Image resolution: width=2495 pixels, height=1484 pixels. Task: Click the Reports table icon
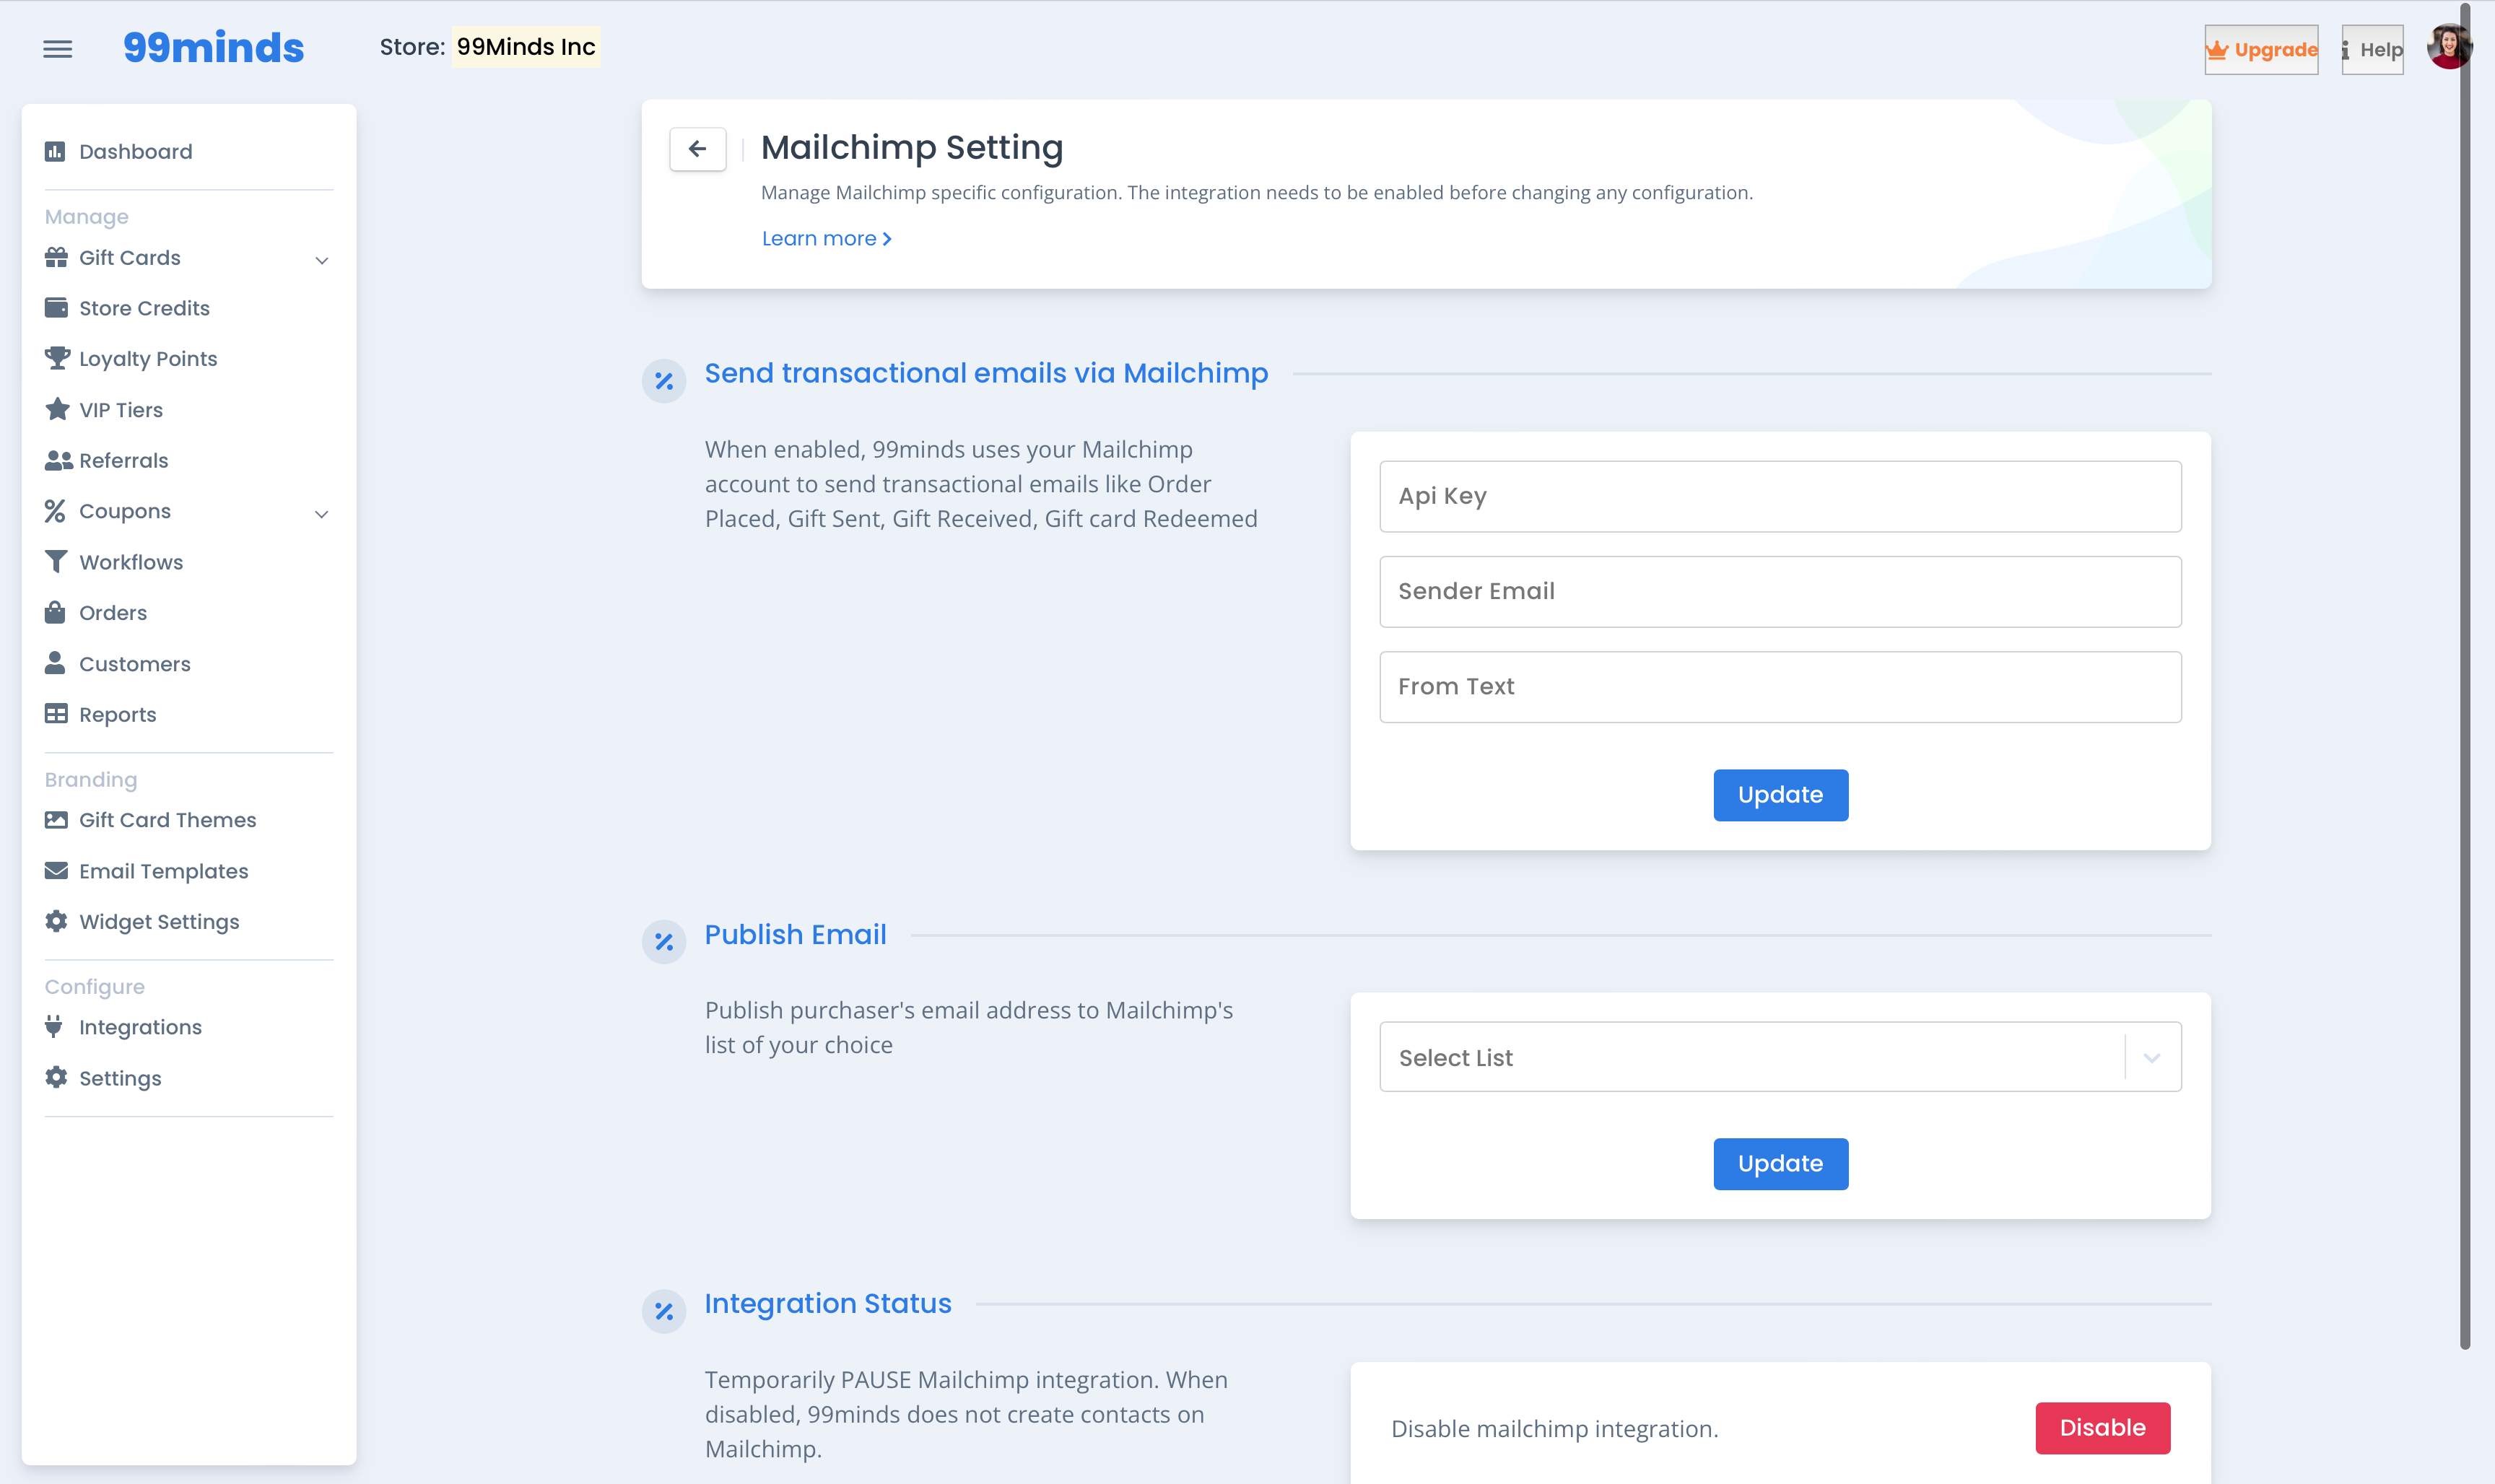click(56, 714)
